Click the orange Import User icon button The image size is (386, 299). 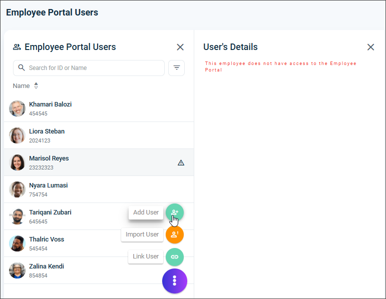[x=175, y=234]
